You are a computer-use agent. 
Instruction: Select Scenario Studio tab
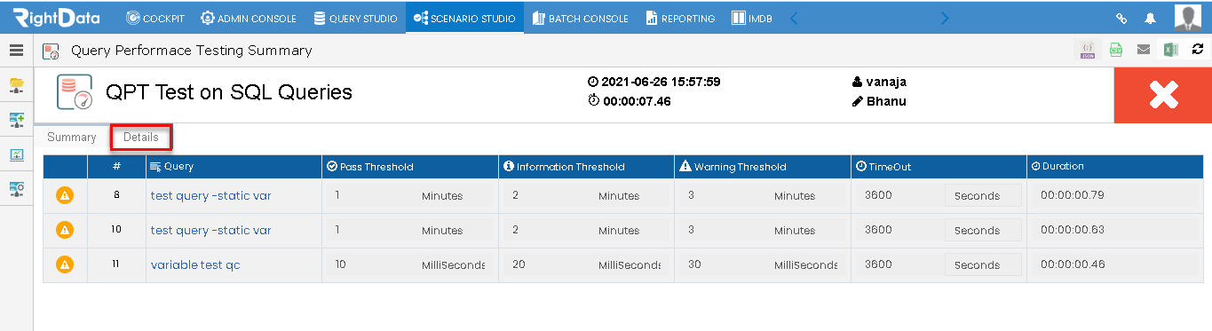pos(464,18)
